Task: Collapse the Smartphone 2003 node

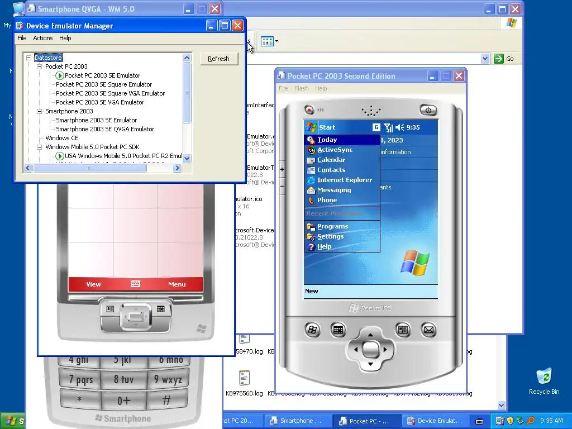Action: (x=40, y=111)
